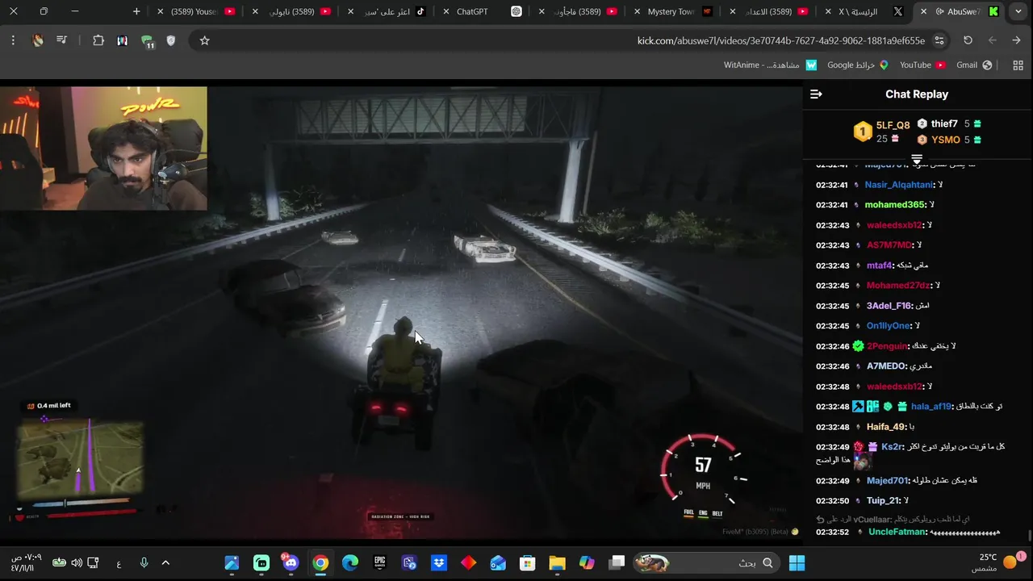Open the YouTube bookmark

[x=923, y=65]
